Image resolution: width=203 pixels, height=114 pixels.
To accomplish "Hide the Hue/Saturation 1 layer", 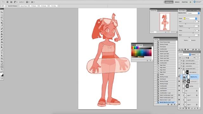I will tap(179, 81).
